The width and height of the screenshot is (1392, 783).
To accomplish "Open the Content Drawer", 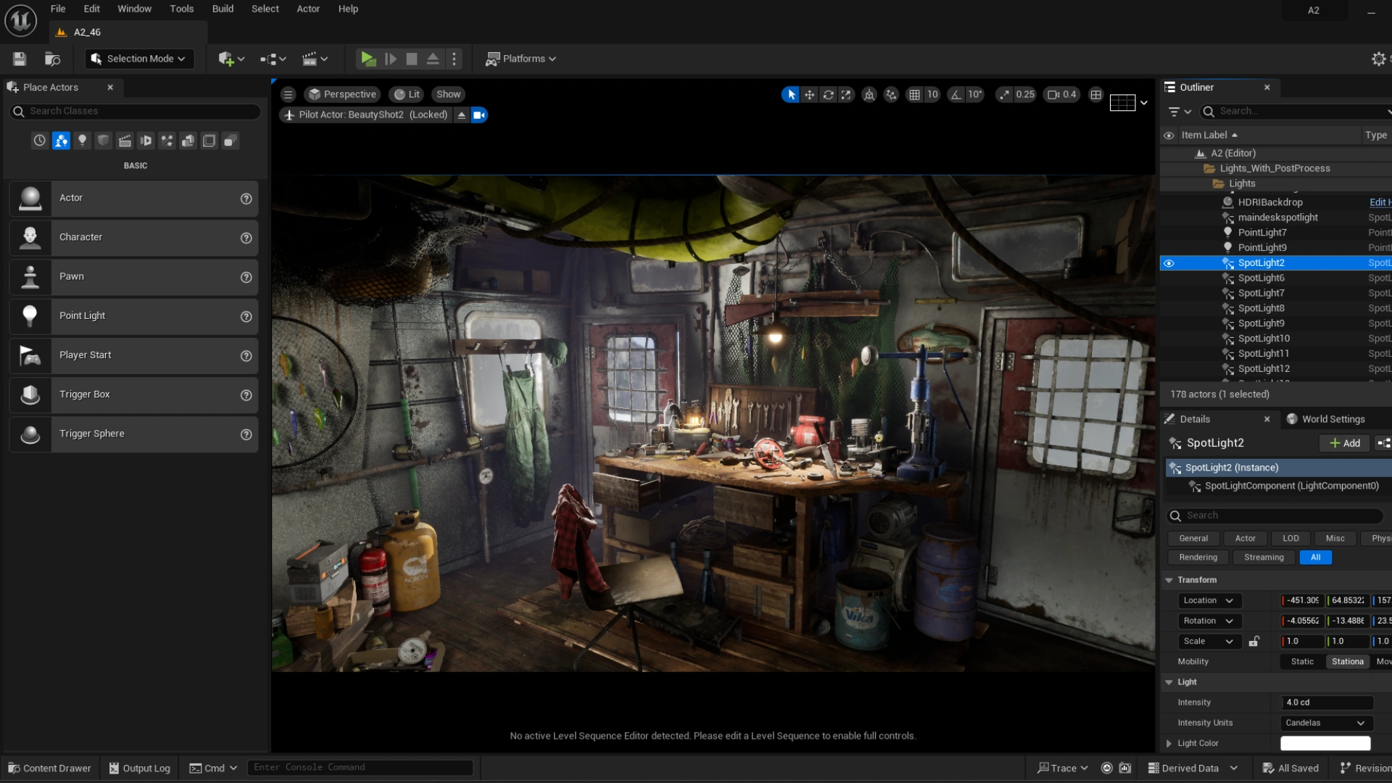I will click(x=49, y=768).
